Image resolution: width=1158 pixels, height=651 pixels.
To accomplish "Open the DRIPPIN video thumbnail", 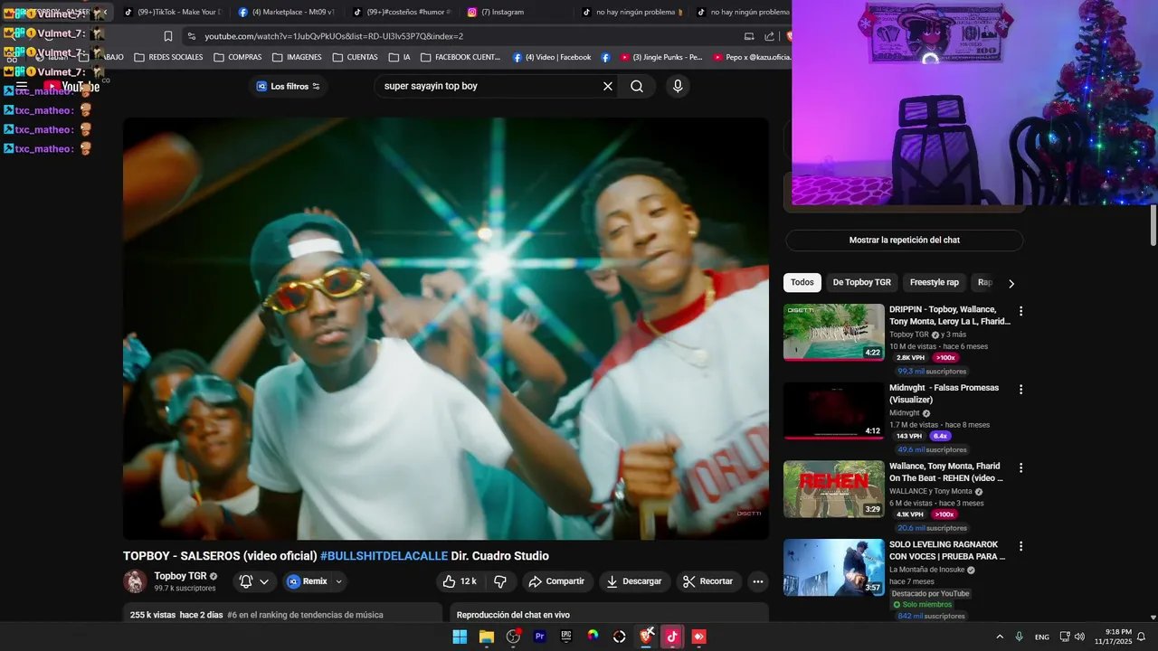I will point(833,332).
